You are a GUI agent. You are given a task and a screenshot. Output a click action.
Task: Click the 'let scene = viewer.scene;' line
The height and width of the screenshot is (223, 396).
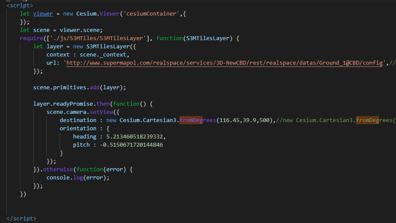tap(61, 30)
